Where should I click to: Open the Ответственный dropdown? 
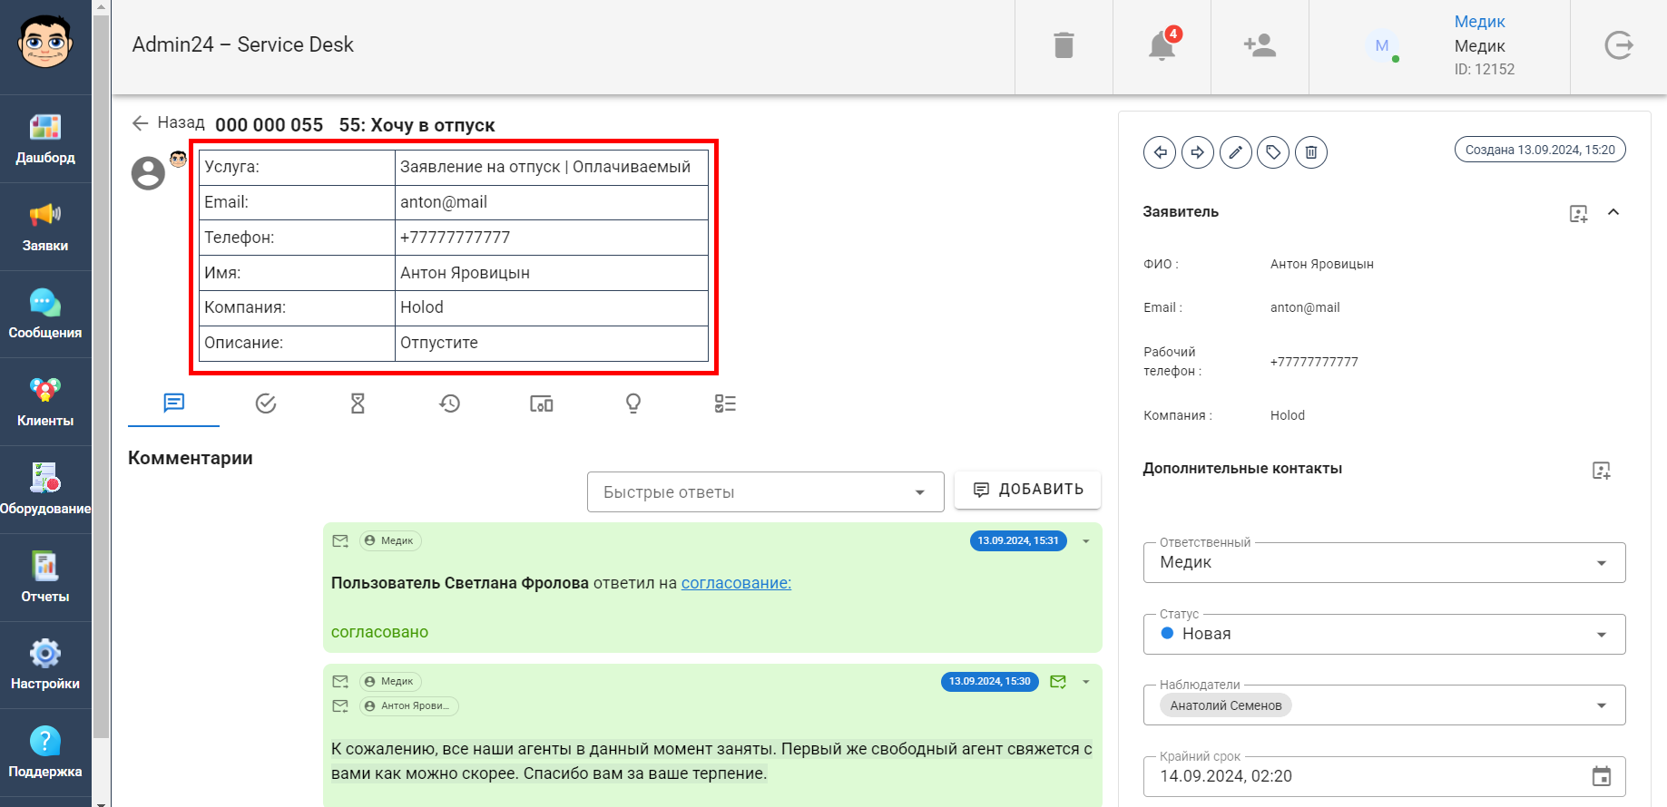1383,562
